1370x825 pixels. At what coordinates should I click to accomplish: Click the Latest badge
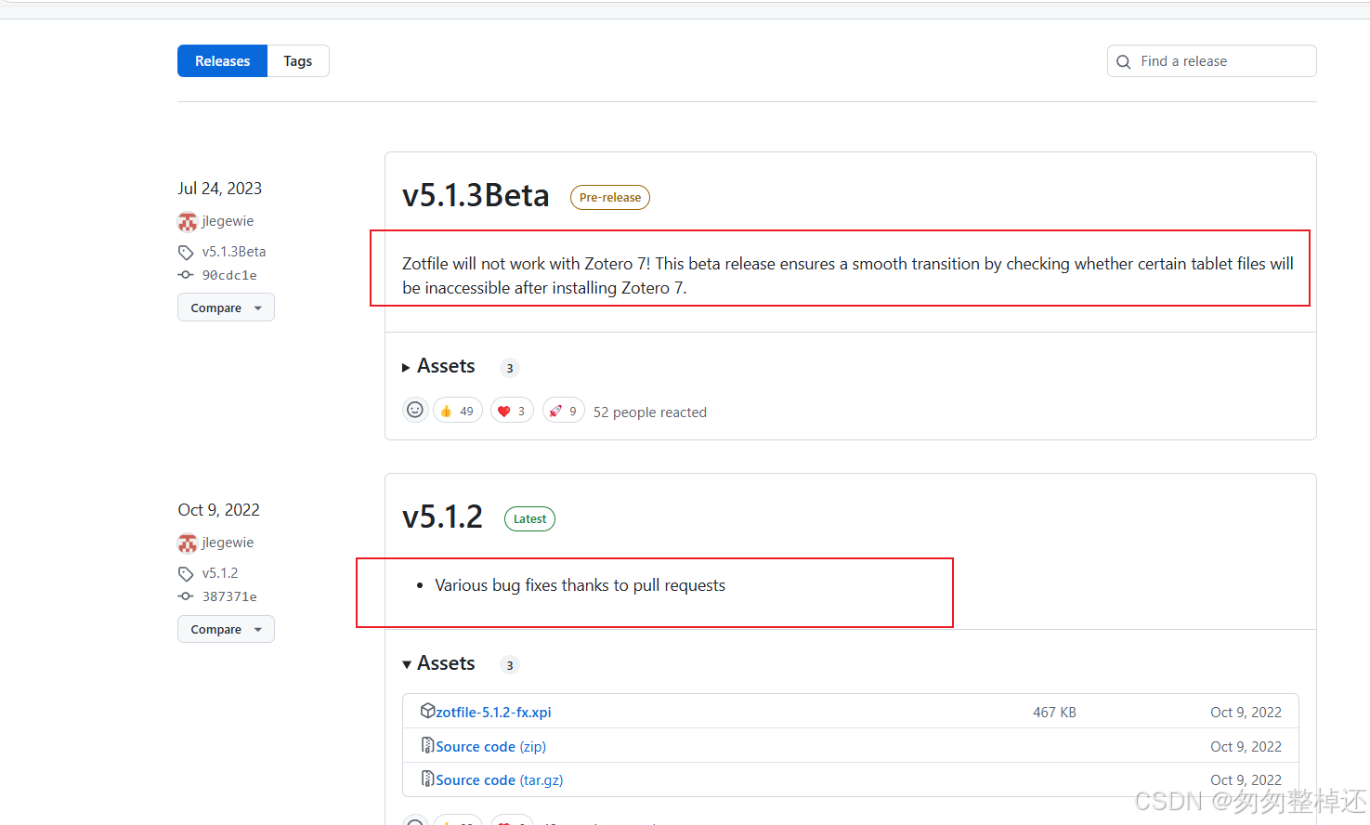click(529, 518)
